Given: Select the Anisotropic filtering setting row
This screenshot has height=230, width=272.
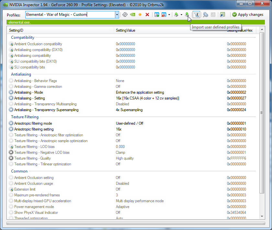Looking at the screenshot, I should (x=34, y=129).
